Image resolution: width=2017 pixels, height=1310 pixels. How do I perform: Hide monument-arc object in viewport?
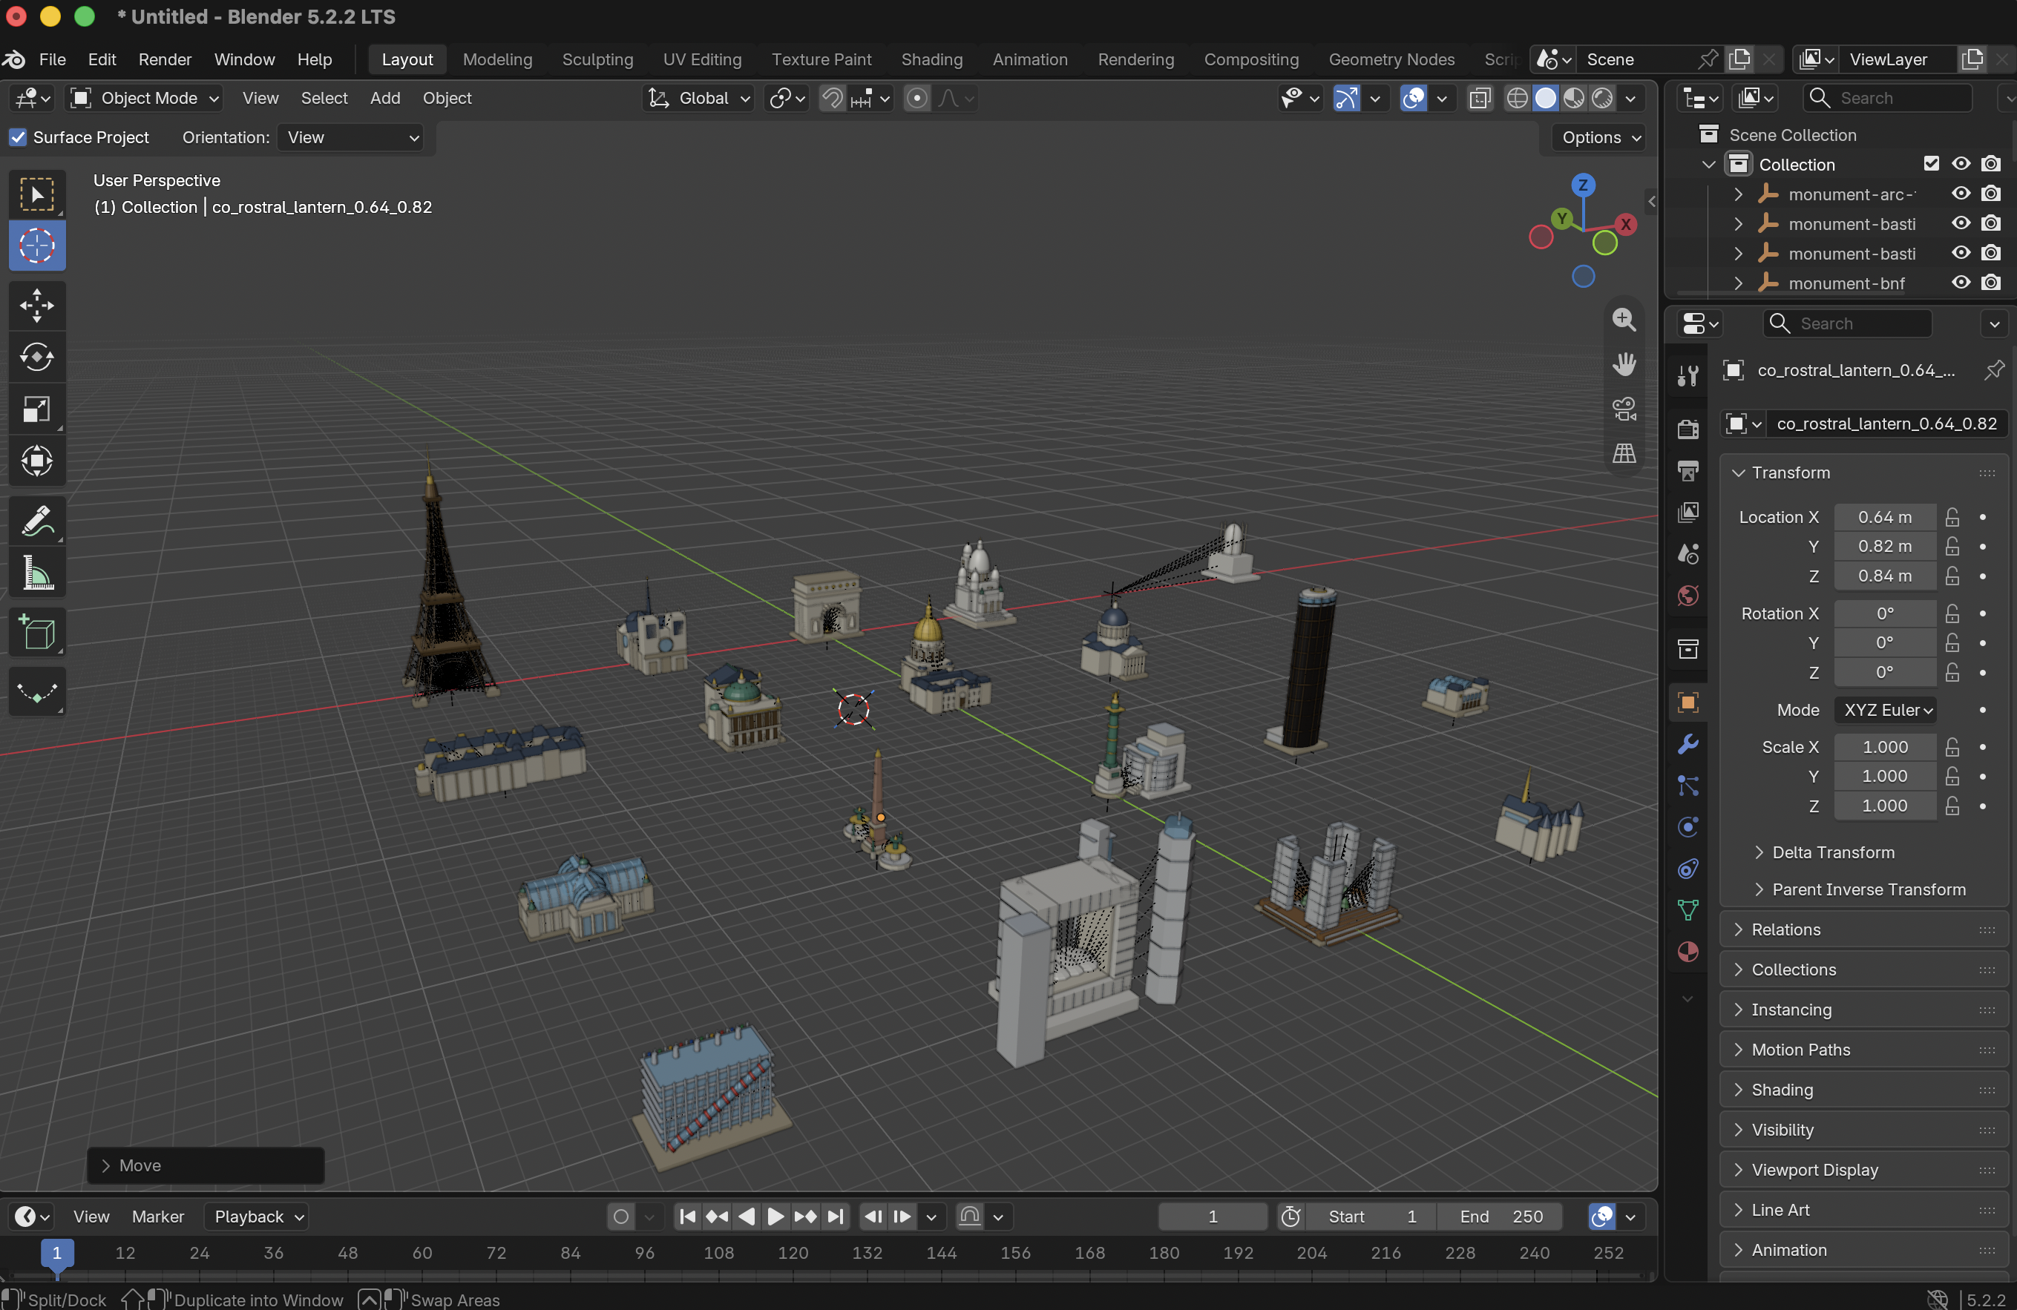[x=1960, y=194]
